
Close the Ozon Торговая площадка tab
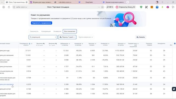[x=27, y=2]
